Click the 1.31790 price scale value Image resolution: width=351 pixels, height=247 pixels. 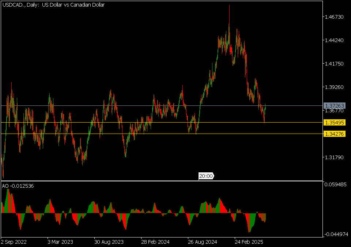334,157
